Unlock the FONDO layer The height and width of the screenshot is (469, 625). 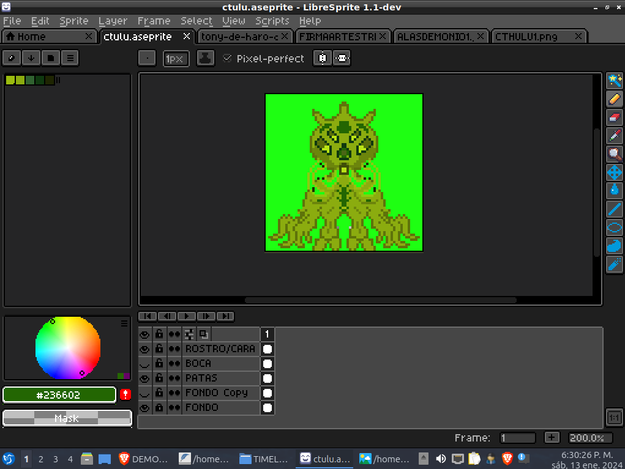pyautogui.click(x=159, y=408)
